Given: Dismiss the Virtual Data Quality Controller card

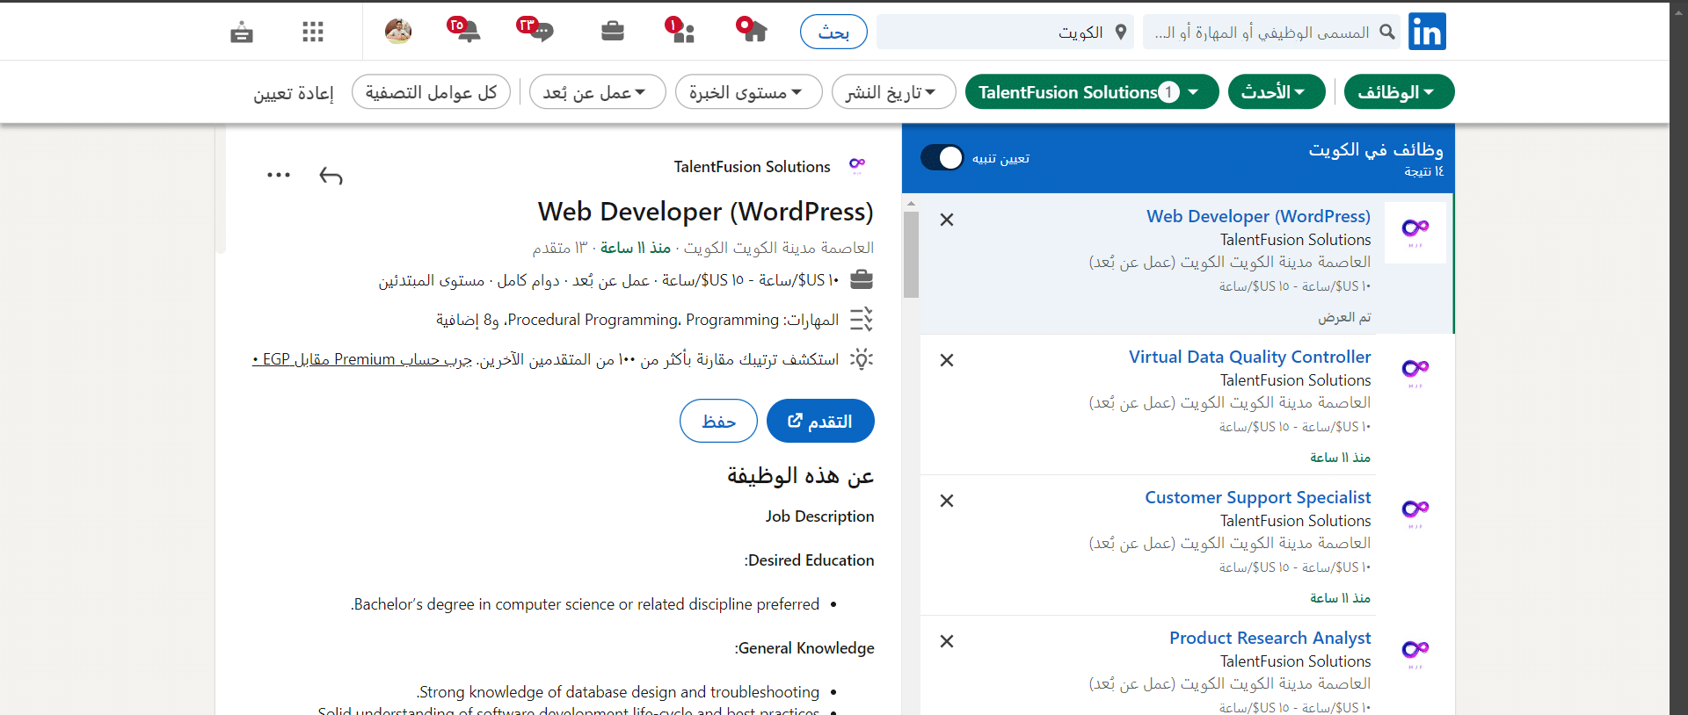Looking at the screenshot, I should pos(947,360).
